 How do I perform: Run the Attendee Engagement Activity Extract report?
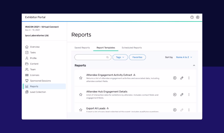coord(175,78)
